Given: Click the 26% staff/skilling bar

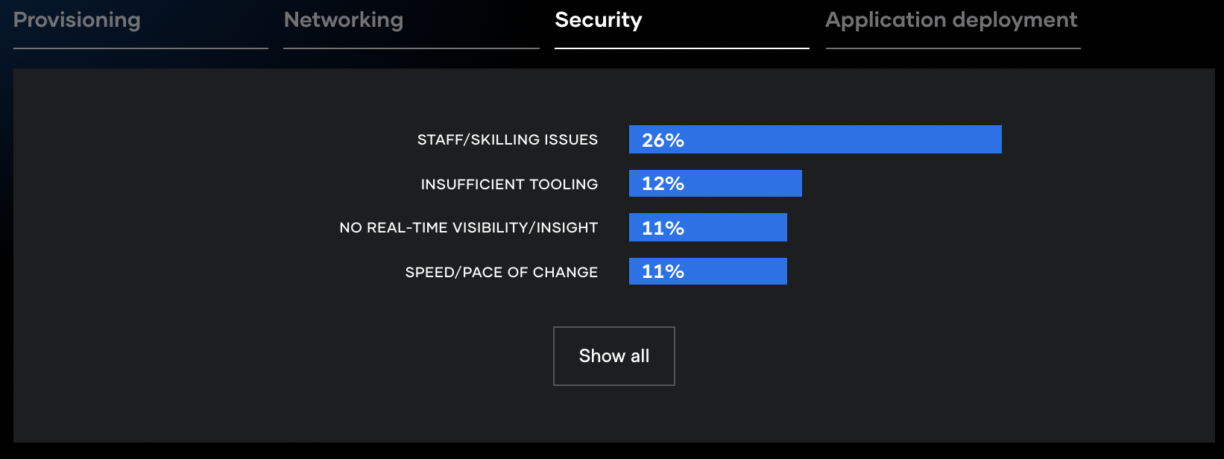Looking at the screenshot, I should [x=816, y=139].
